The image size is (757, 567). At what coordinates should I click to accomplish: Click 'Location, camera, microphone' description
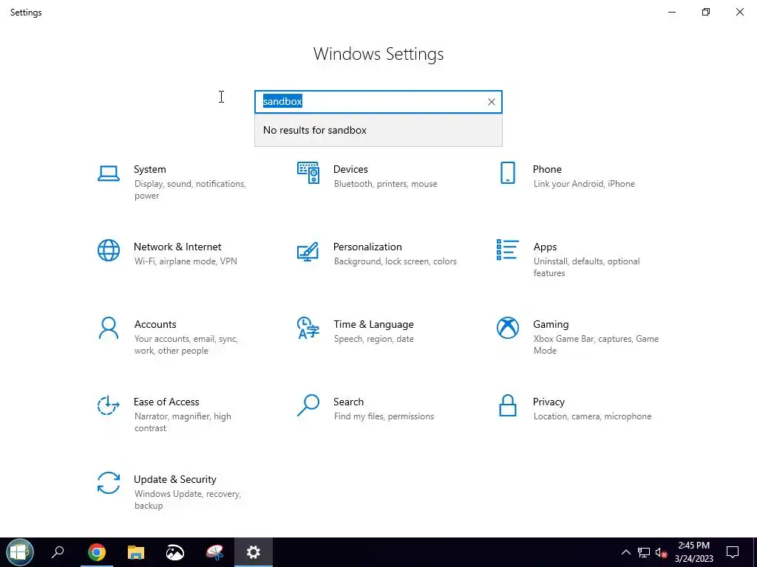(592, 416)
